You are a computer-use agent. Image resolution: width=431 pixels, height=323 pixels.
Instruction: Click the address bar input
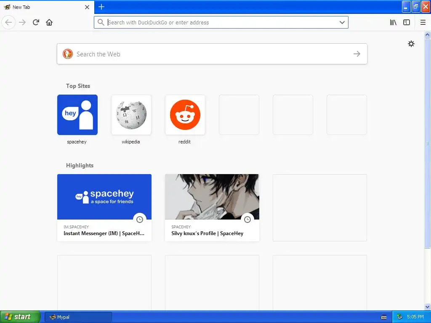click(x=221, y=22)
